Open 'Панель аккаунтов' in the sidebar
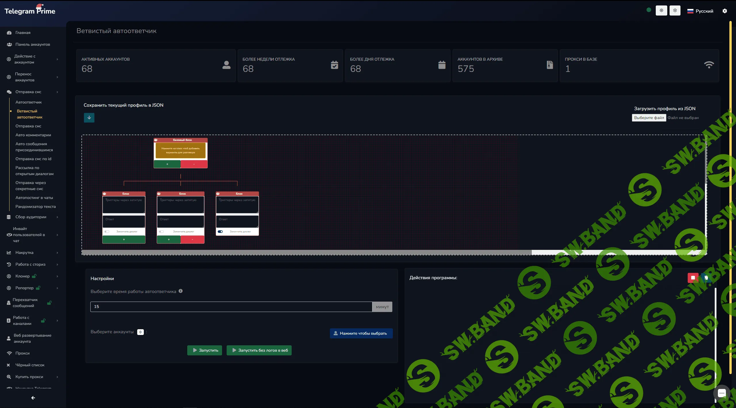This screenshot has height=408, width=736. point(33,44)
